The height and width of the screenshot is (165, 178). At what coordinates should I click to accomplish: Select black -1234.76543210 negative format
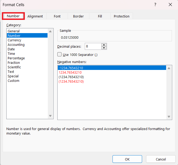[x=112, y=68]
